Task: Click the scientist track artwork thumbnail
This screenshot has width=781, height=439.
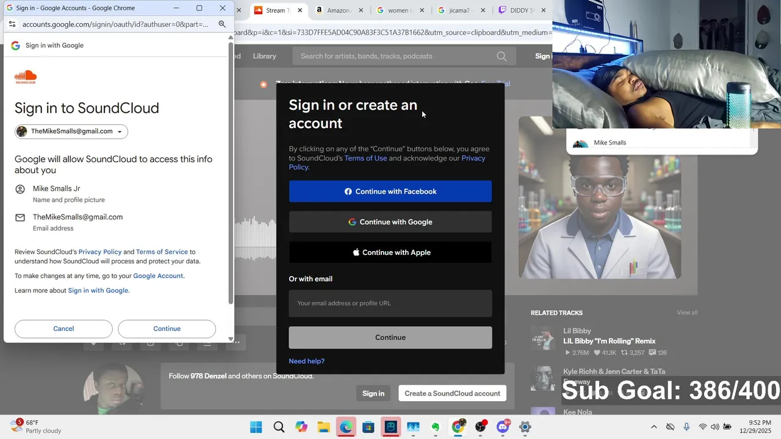Action: click(599, 198)
